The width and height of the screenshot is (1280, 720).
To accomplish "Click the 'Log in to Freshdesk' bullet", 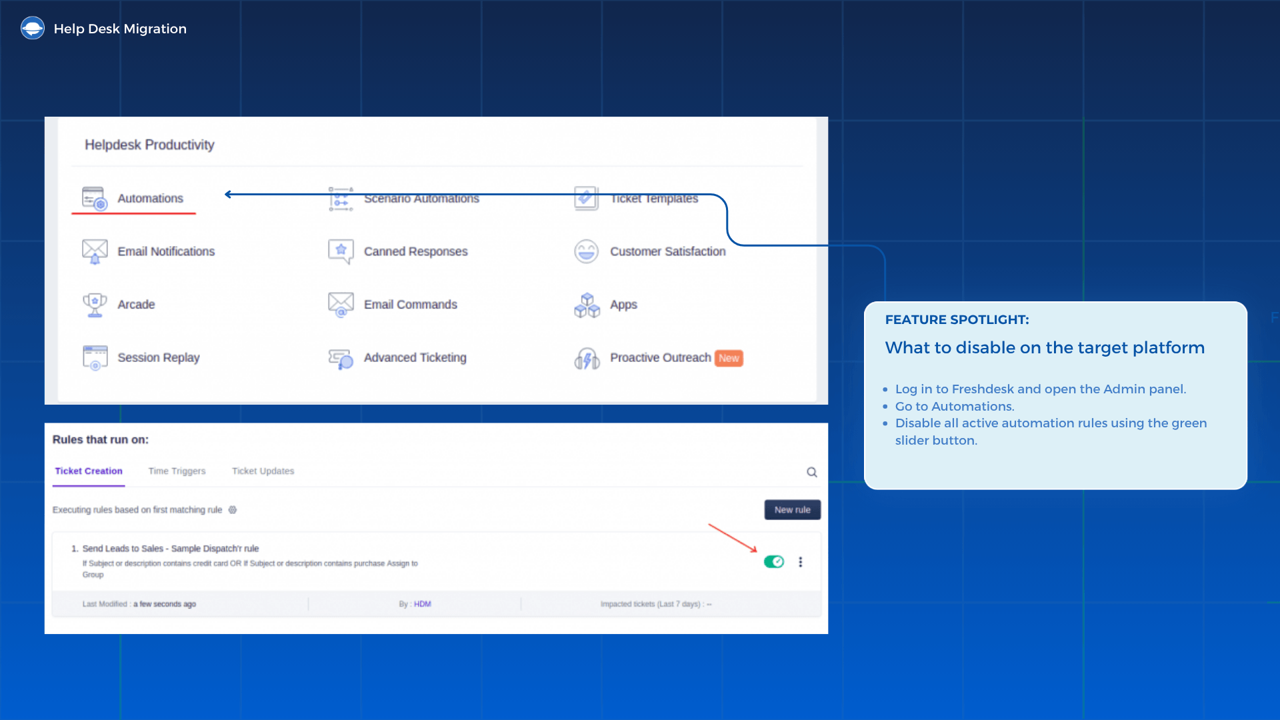I will [1040, 389].
